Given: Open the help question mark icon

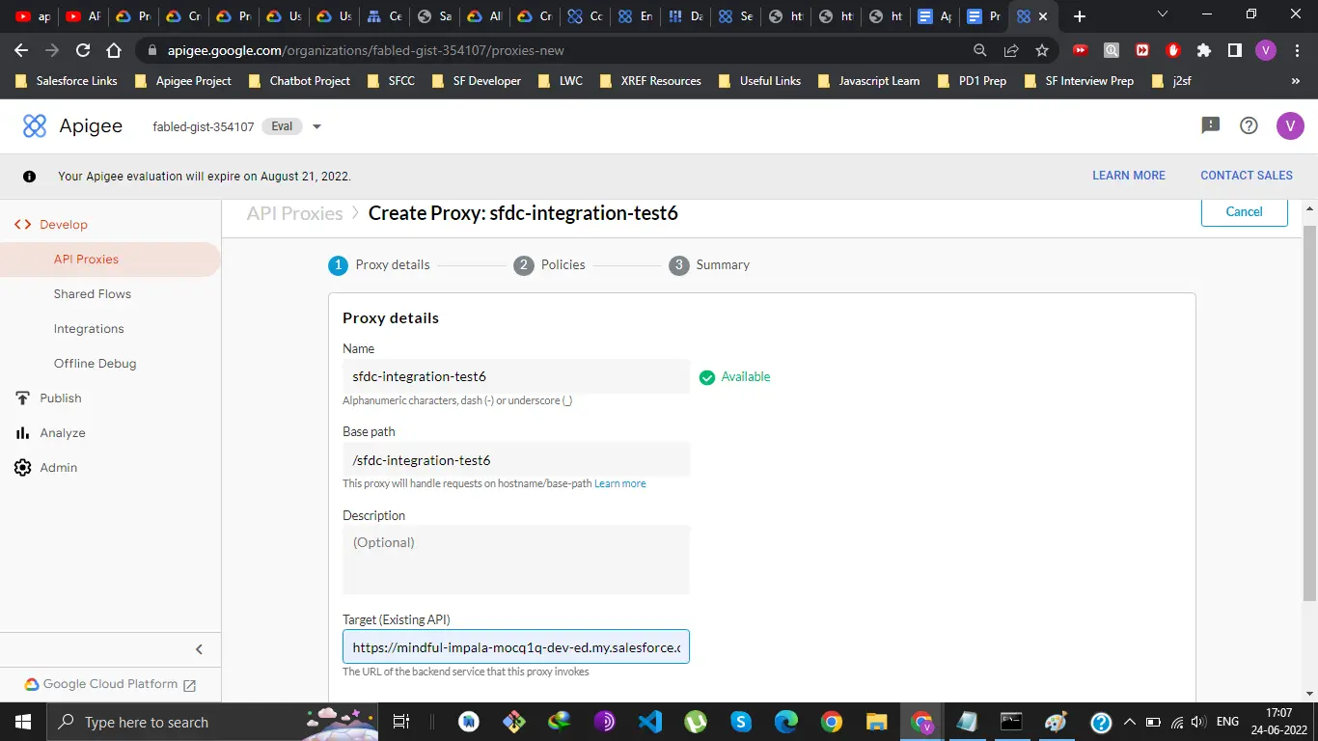Looking at the screenshot, I should [1249, 125].
